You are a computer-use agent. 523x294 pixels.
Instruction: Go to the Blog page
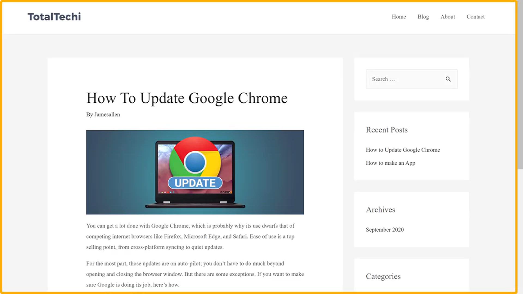(423, 17)
